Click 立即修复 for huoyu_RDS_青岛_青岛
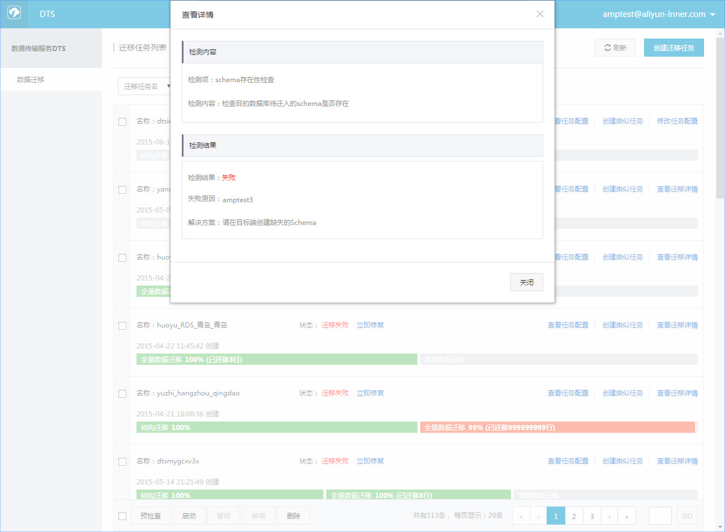 [x=370, y=325]
